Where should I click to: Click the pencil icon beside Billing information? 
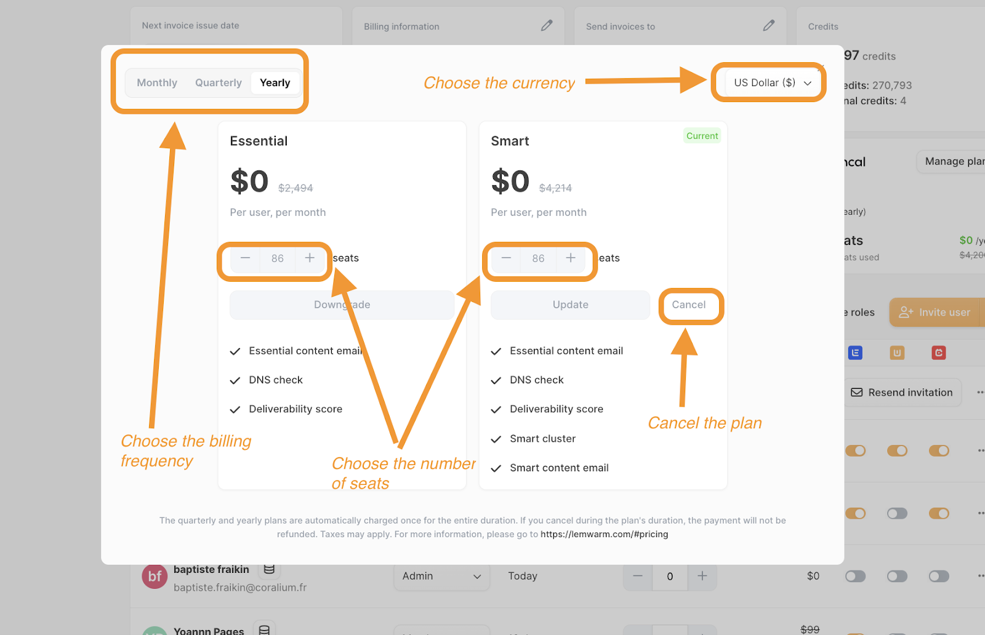click(x=546, y=26)
